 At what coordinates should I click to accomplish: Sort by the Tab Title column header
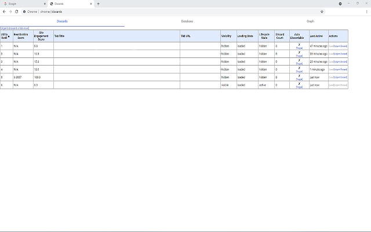tap(117, 36)
